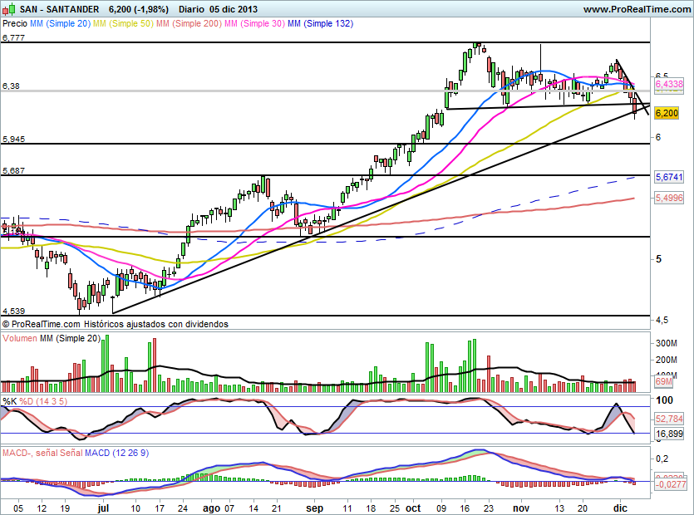Screen dimensions: 694x515
Task: Click the red 5,4996 average tag
Action: [x=669, y=198]
